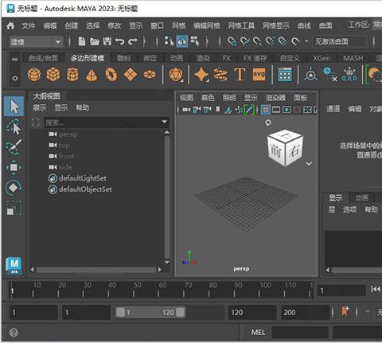Viewport: 382px width, 343px height.
Task: Click the help line question icon
Action: 14,332
